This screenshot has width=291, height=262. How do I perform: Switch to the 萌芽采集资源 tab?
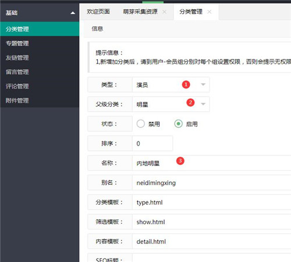(x=140, y=12)
